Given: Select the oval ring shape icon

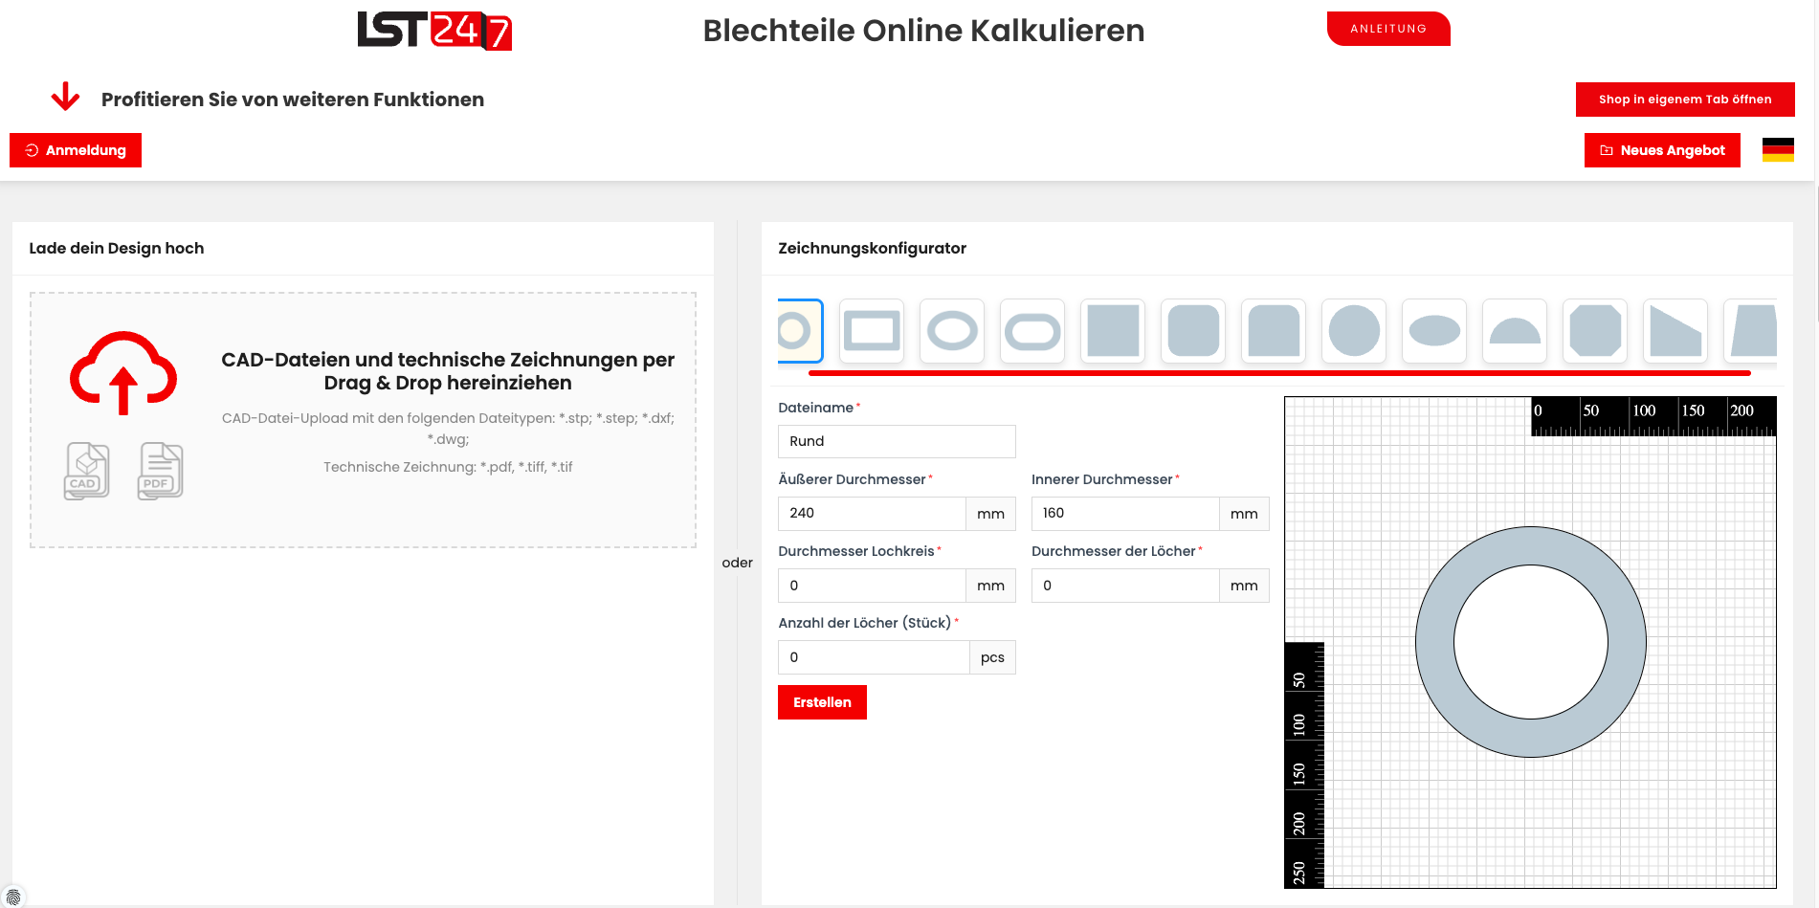Looking at the screenshot, I should pyautogui.click(x=952, y=331).
